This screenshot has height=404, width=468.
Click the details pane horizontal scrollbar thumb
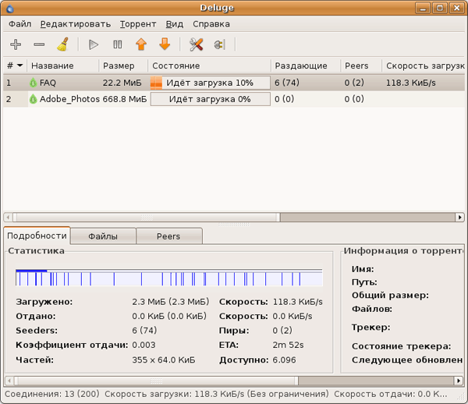click(x=157, y=381)
